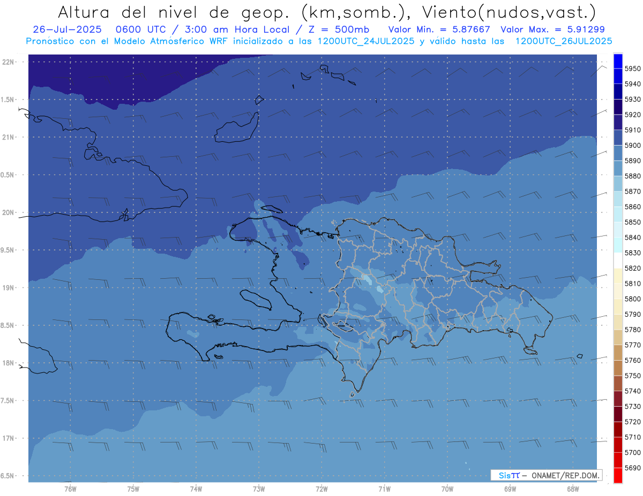Click the '22N' latitude label
This screenshot has width=643, height=496.
[x=9, y=62]
